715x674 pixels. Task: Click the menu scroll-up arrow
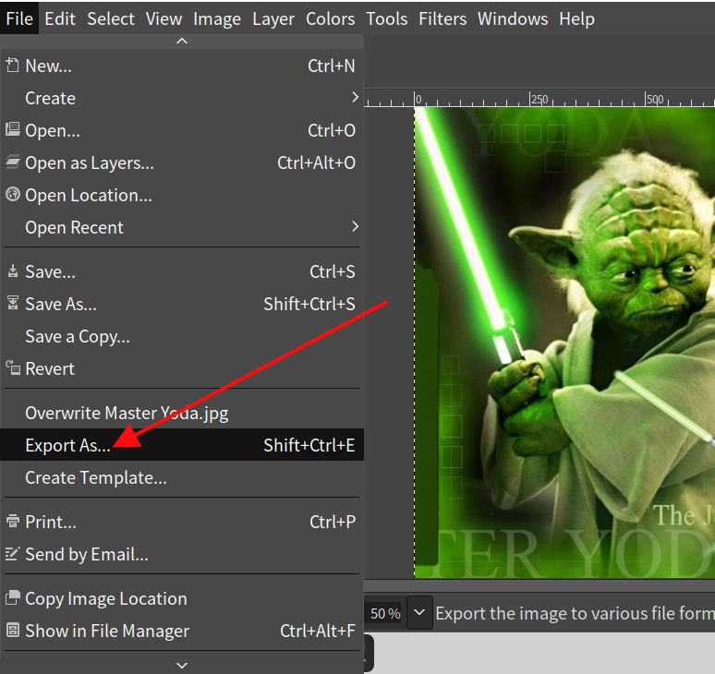tap(182, 41)
